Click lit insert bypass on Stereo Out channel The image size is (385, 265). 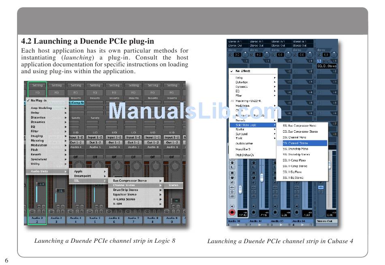point(321,188)
